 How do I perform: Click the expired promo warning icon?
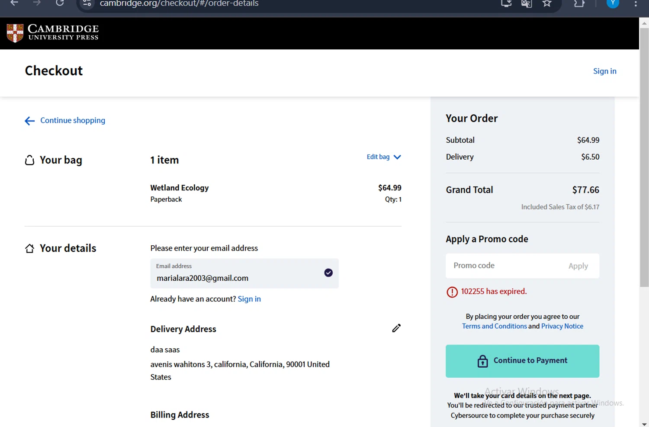(x=452, y=292)
